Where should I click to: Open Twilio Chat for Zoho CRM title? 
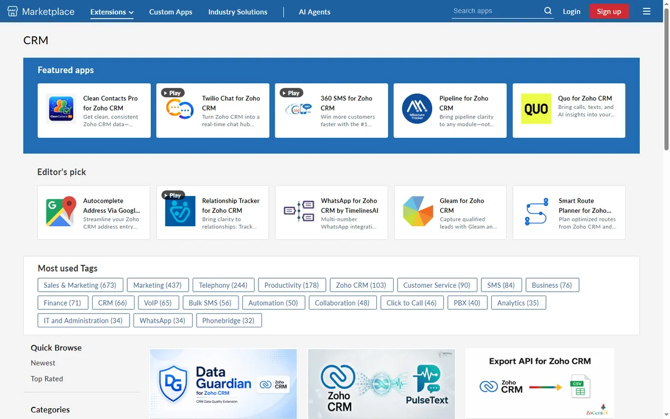[231, 103]
